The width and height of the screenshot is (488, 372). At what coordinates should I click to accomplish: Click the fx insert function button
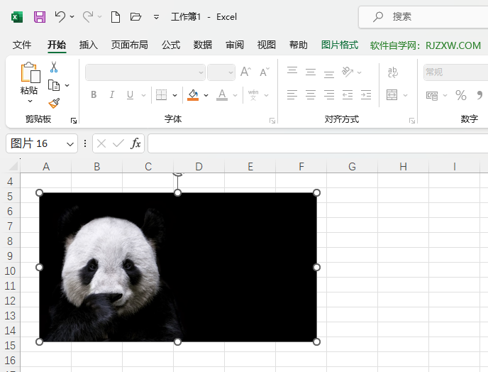pos(135,143)
